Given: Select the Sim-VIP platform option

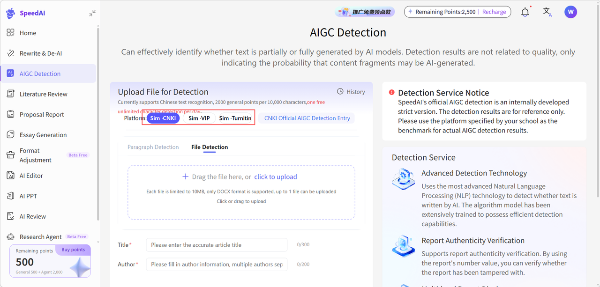Looking at the screenshot, I should tap(199, 118).
